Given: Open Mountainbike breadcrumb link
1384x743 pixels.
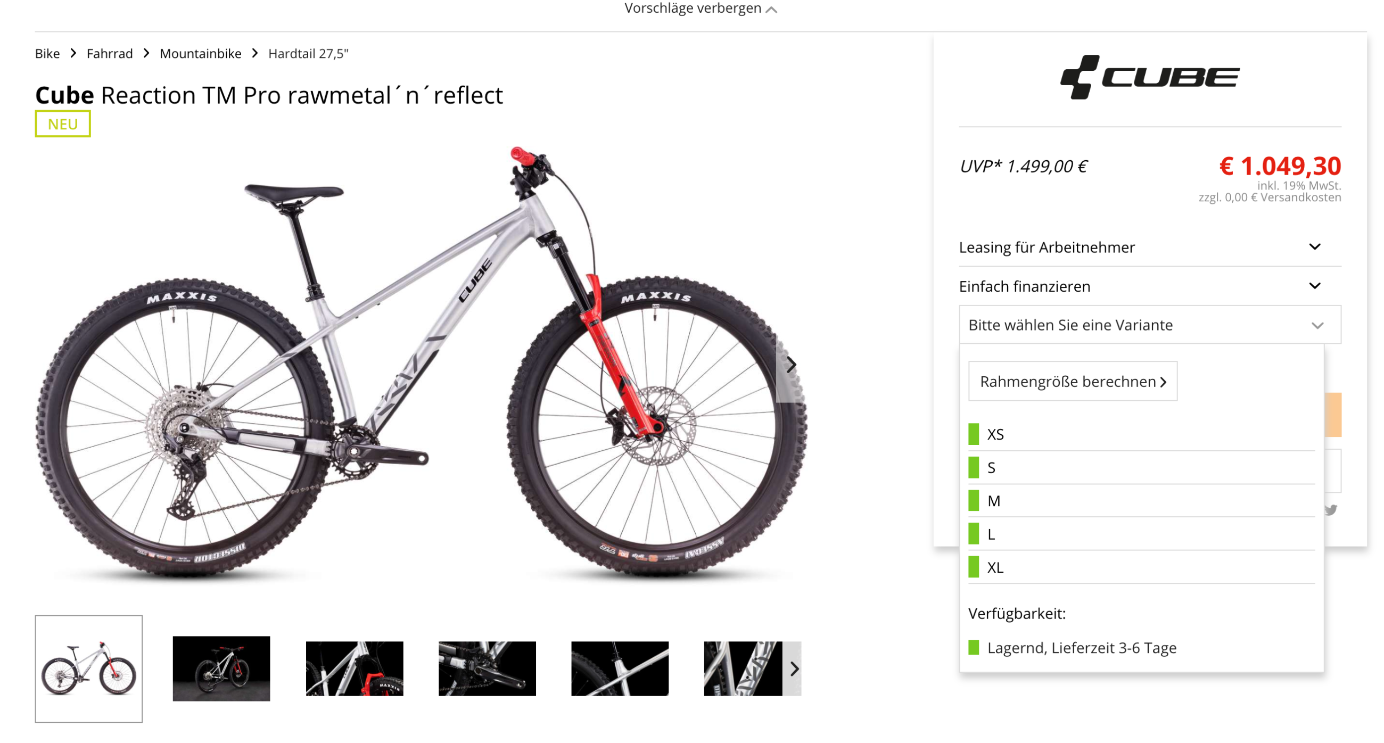Looking at the screenshot, I should (200, 54).
